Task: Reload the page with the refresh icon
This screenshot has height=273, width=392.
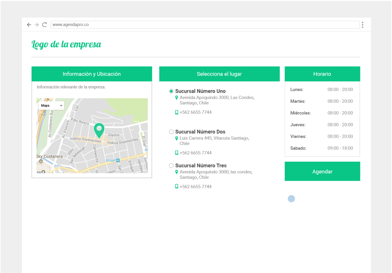Action: [45, 24]
